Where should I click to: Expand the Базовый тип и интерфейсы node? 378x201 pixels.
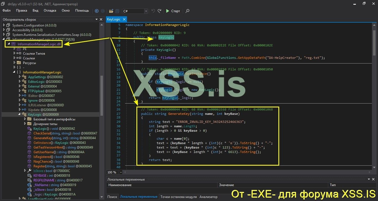tap(25, 119)
